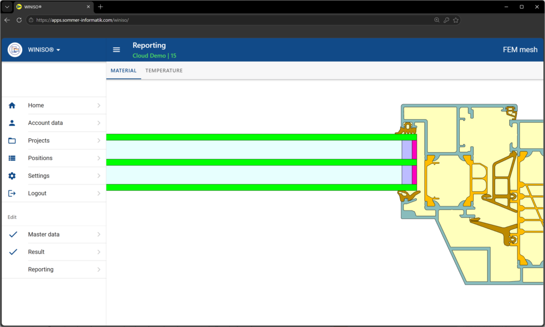The image size is (545, 327).
Task: Expand chevron next to Result
Action: coord(98,252)
